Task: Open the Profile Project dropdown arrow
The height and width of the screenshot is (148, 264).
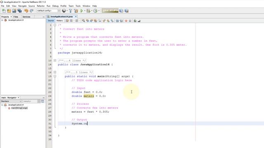Action: 99,11
